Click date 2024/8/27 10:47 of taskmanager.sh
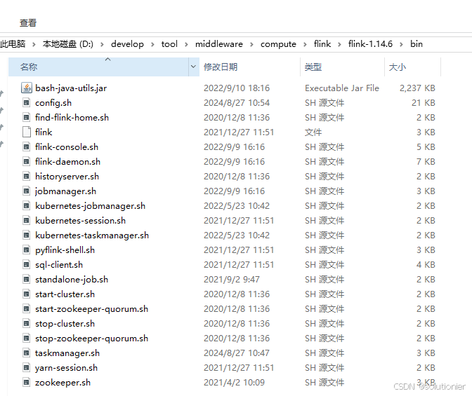472x396 pixels. (237, 353)
